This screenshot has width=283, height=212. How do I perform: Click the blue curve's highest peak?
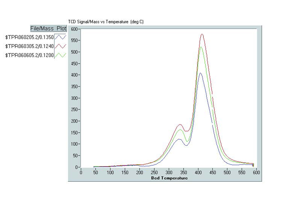pos(200,73)
